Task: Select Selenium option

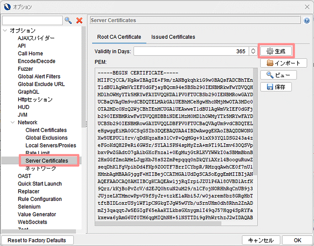Action: tap(29, 207)
